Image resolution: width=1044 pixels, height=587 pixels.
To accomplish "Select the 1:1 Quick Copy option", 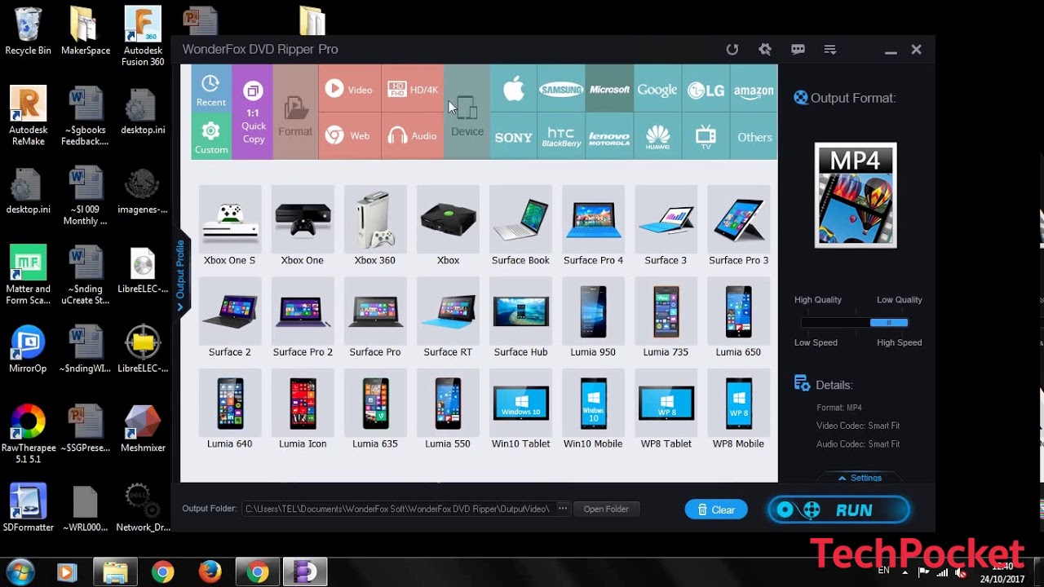I will coord(254,113).
